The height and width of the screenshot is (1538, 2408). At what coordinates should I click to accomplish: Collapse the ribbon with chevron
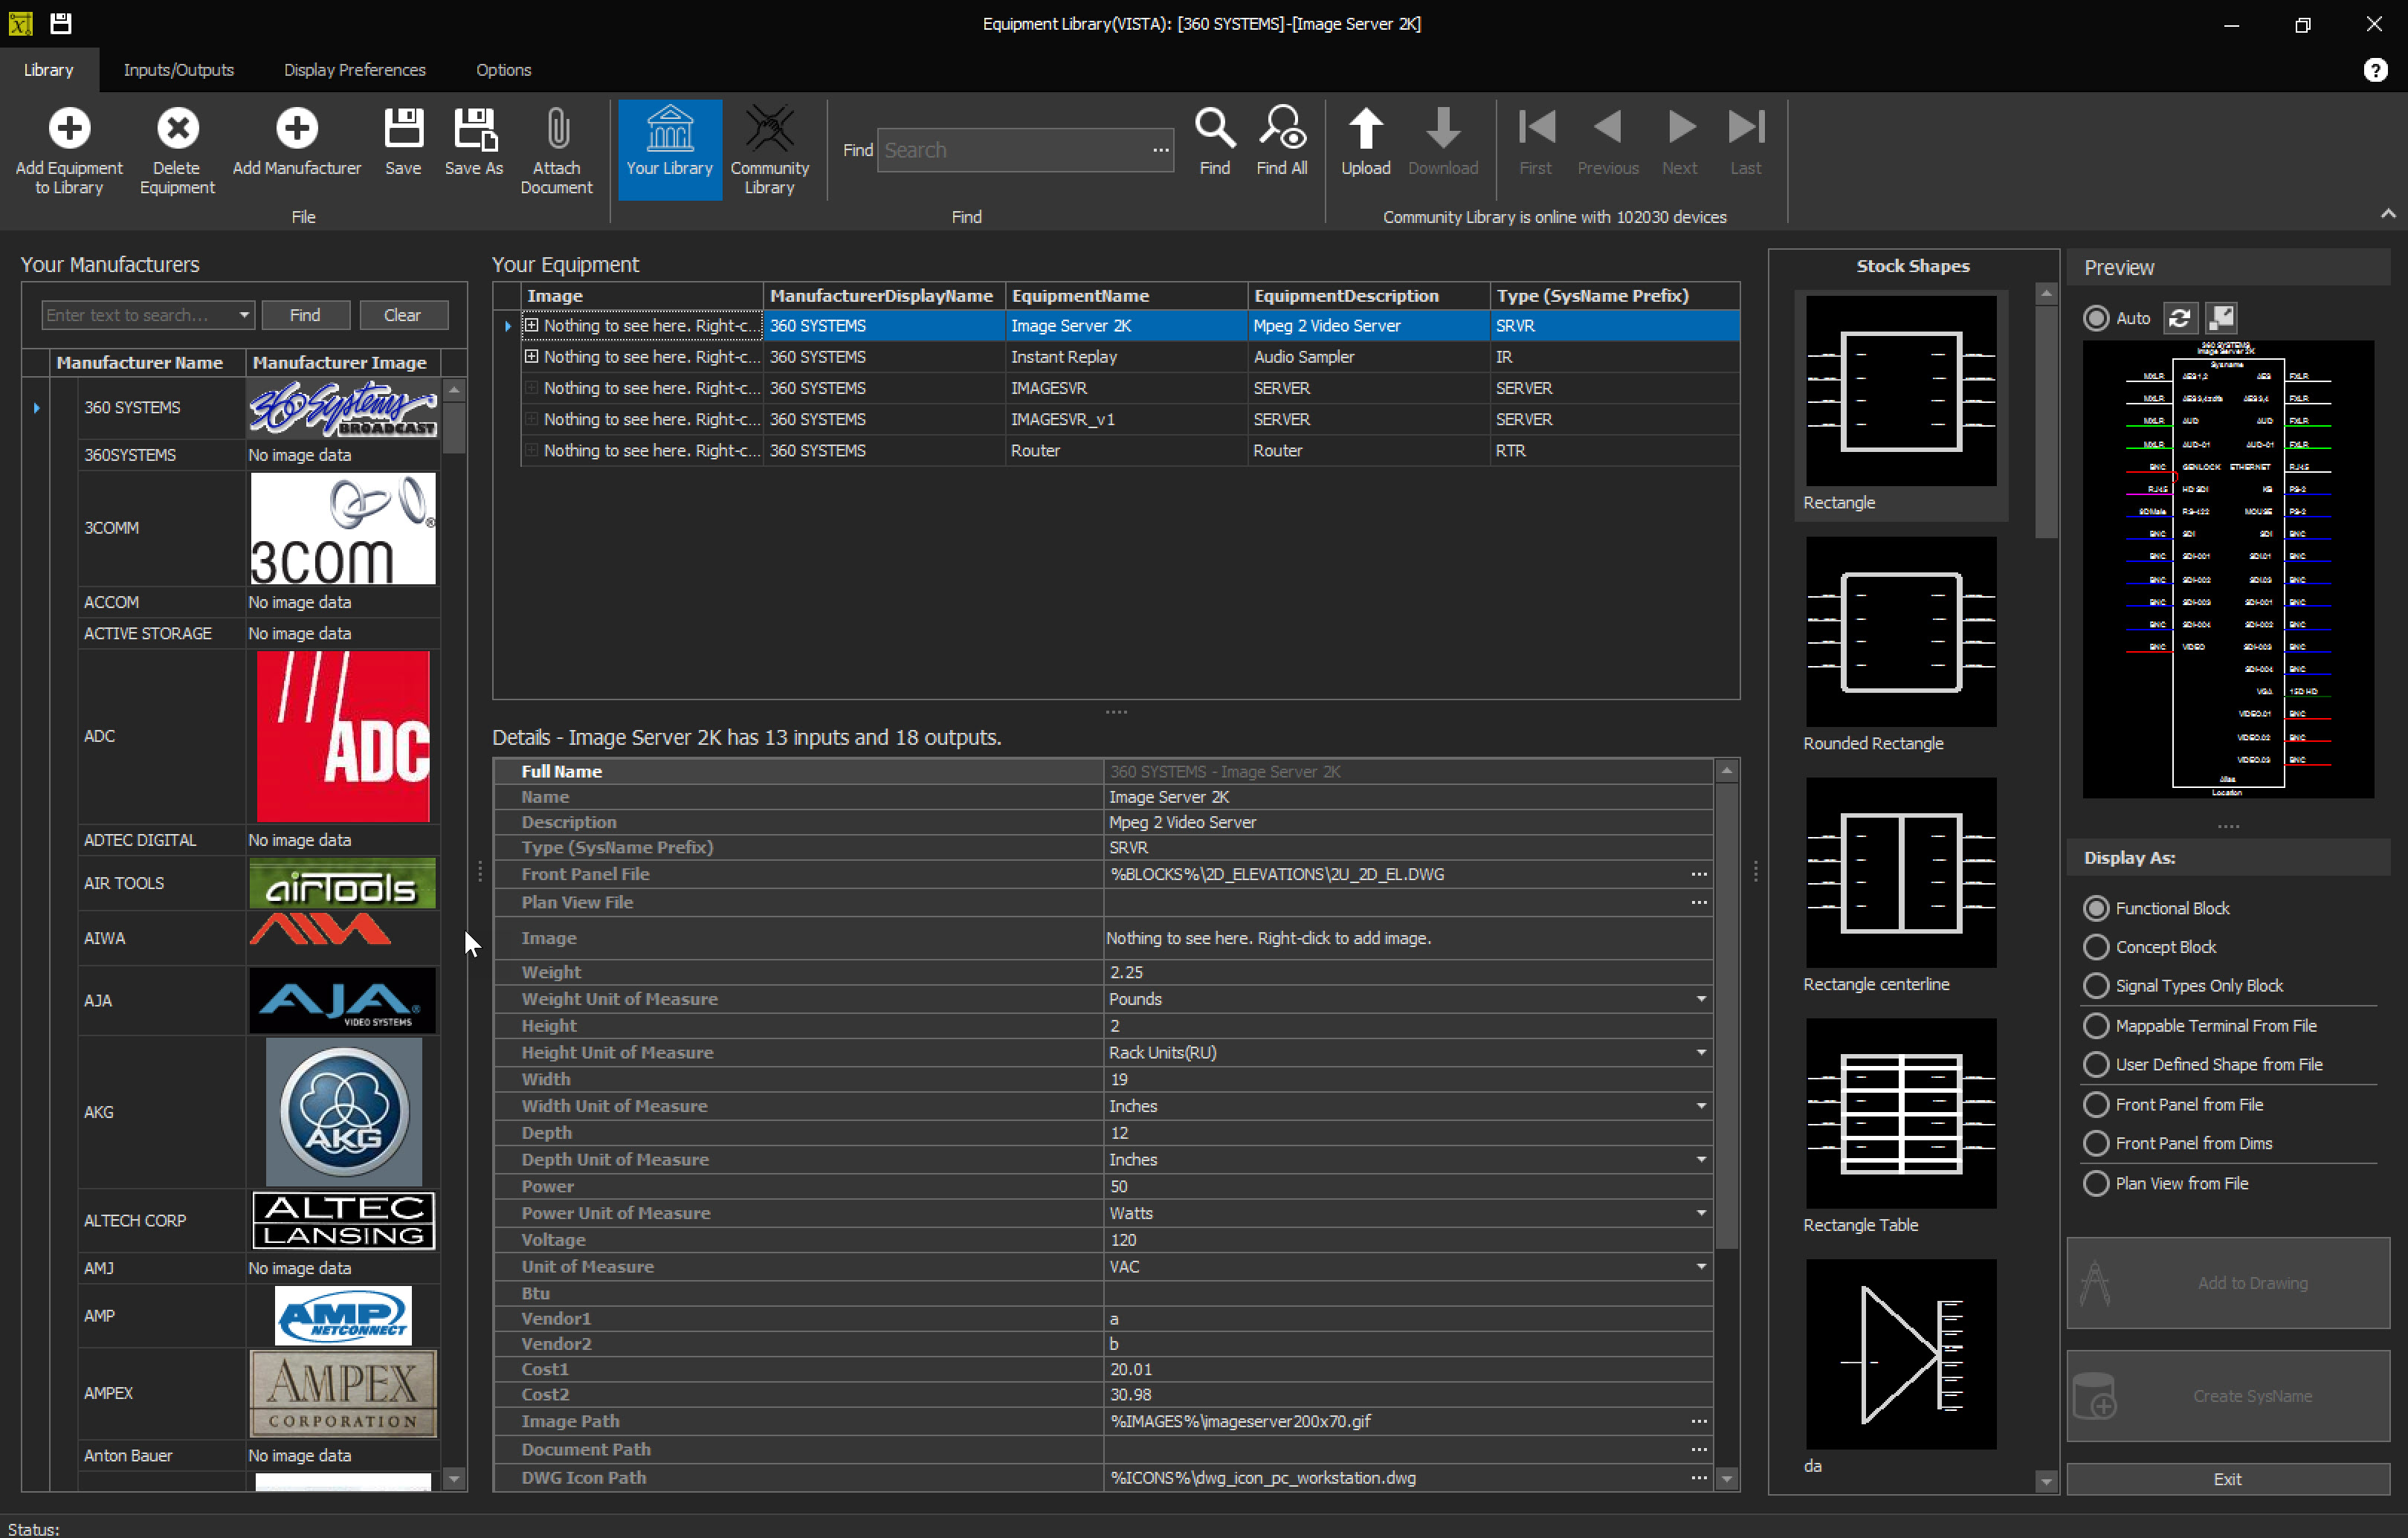[2387, 214]
